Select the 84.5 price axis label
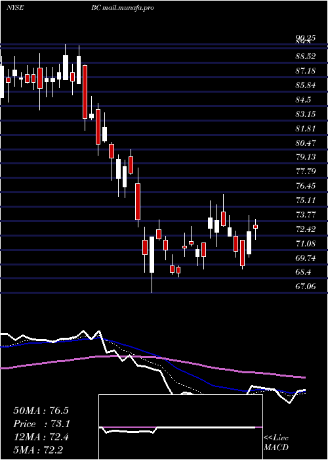Screen dimensions: 328x460 303,100
